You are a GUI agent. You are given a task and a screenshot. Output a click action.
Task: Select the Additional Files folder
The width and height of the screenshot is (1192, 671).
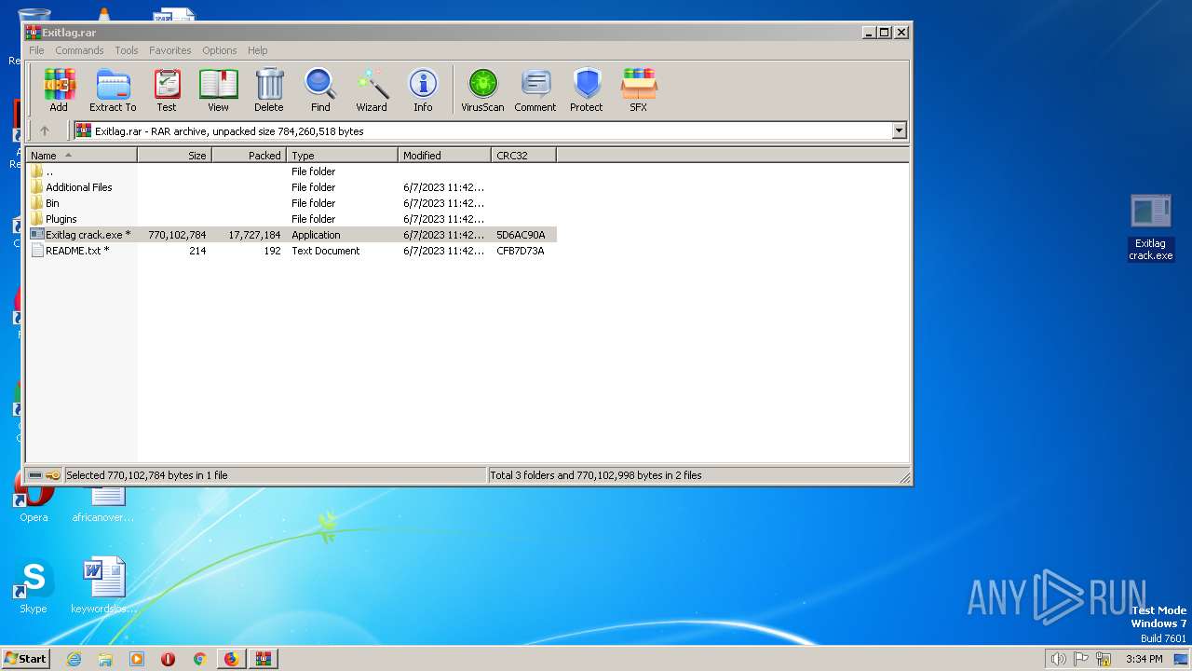click(291, 187)
